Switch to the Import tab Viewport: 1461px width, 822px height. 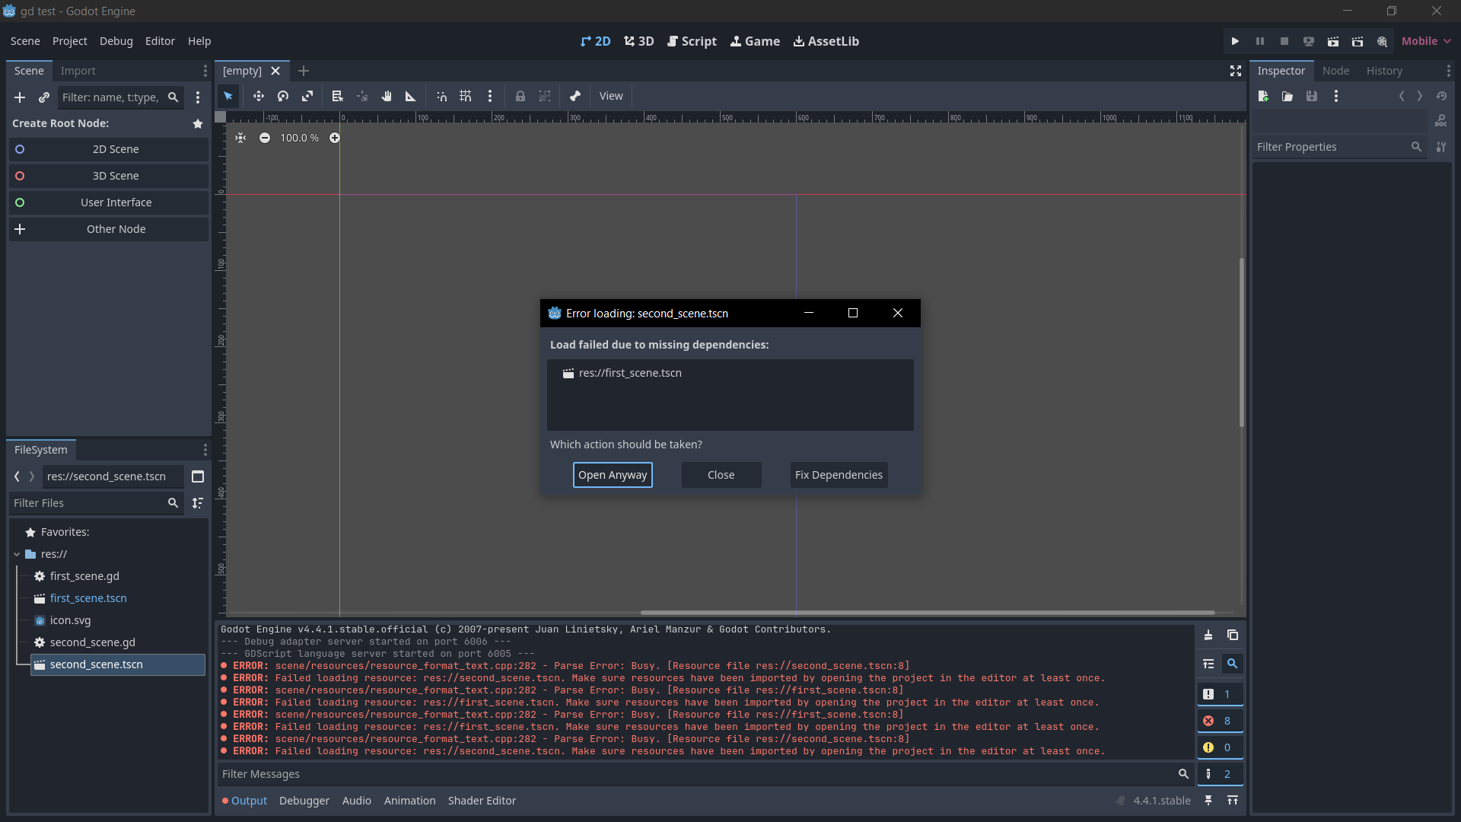click(78, 71)
